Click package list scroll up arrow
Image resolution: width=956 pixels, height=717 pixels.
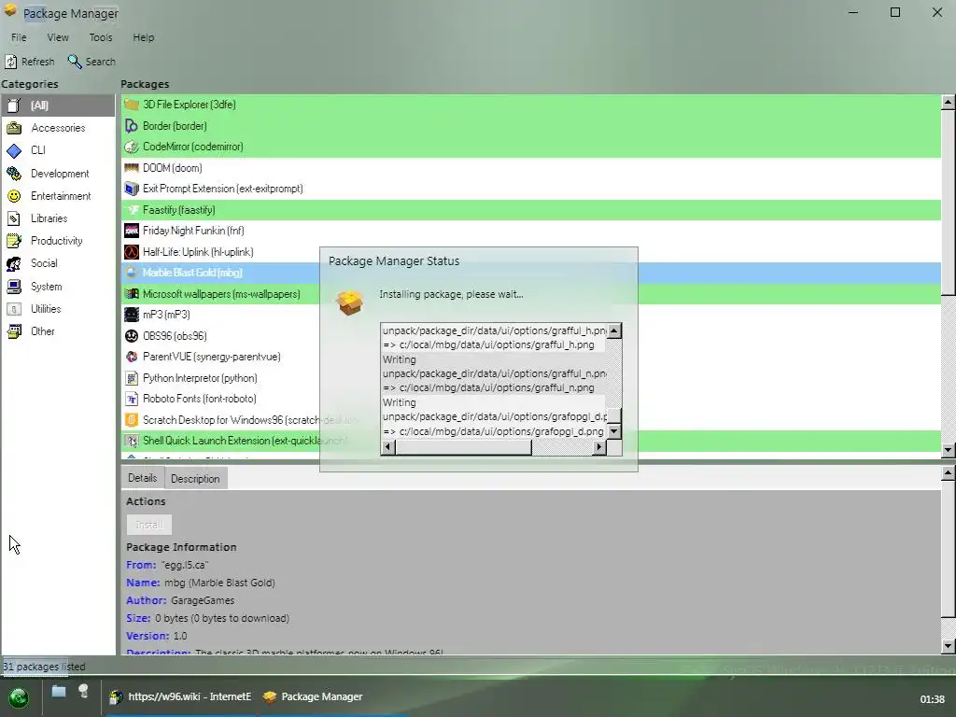pyautogui.click(x=948, y=103)
